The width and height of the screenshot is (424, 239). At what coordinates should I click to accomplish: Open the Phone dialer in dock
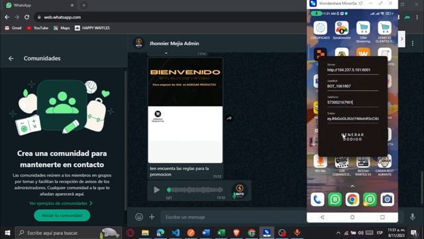pyautogui.click(x=317, y=200)
